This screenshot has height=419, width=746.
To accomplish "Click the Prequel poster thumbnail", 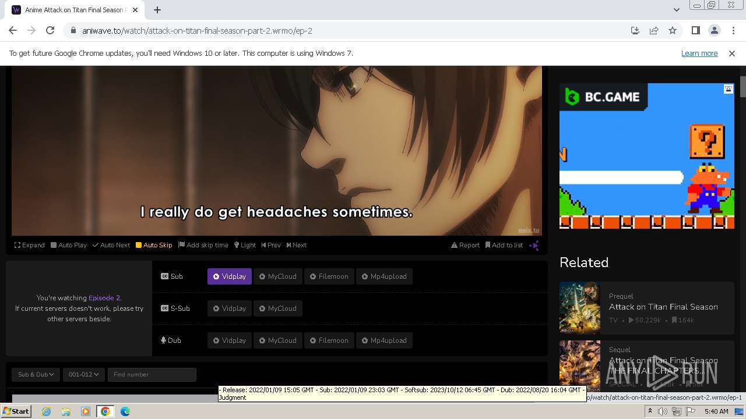I will pos(580,307).
